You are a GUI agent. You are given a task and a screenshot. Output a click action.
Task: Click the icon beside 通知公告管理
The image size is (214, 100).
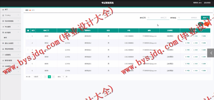3,43
